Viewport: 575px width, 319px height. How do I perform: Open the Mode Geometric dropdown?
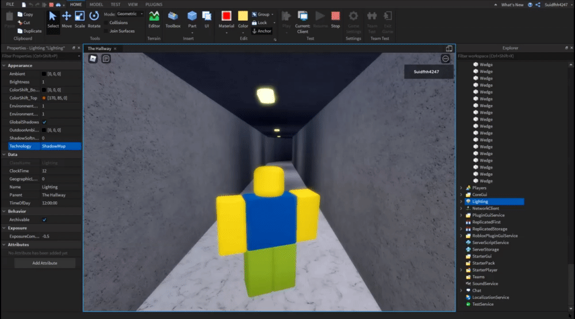[129, 14]
